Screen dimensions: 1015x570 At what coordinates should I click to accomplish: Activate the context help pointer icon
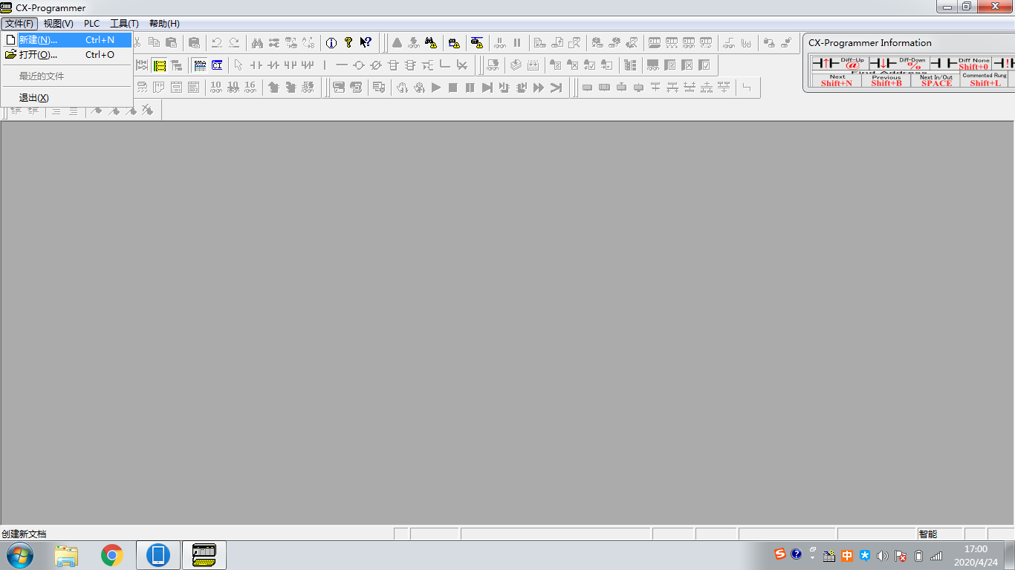[366, 42]
